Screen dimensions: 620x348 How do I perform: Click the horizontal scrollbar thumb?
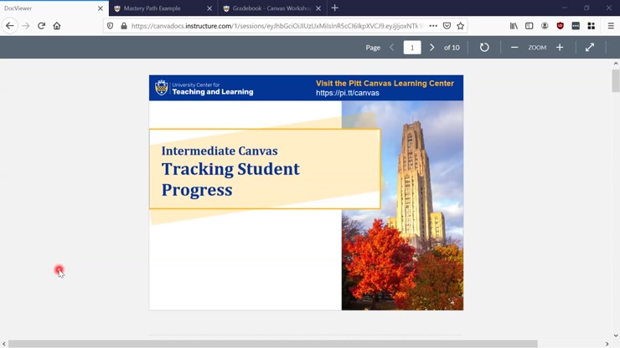point(273,344)
